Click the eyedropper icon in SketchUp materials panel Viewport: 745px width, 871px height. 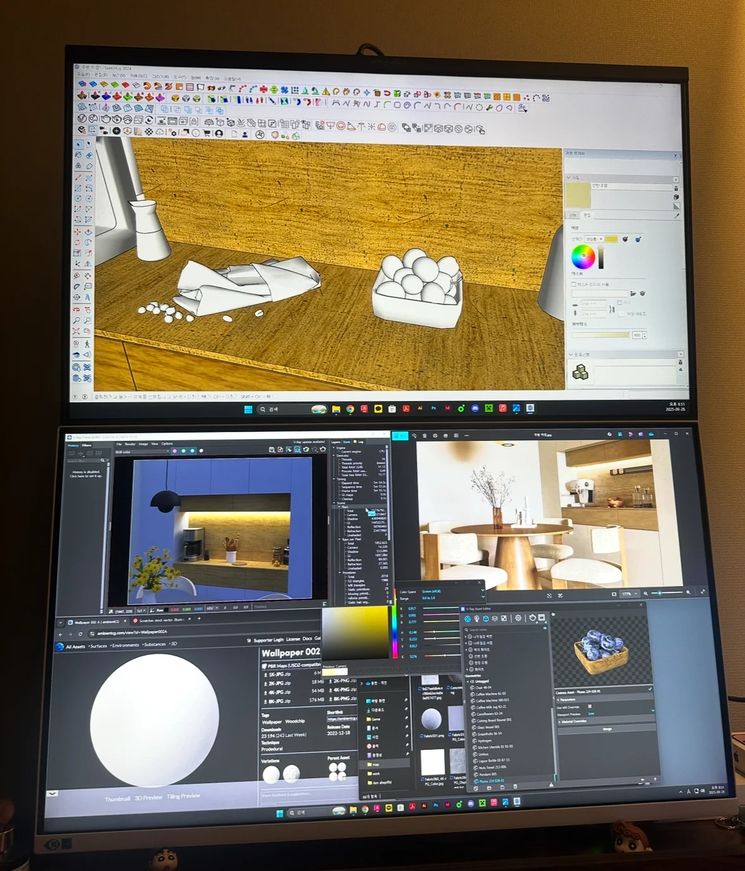[x=677, y=215]
